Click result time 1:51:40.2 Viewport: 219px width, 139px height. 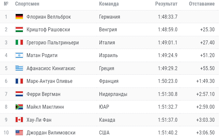click(x=167, y=133)
